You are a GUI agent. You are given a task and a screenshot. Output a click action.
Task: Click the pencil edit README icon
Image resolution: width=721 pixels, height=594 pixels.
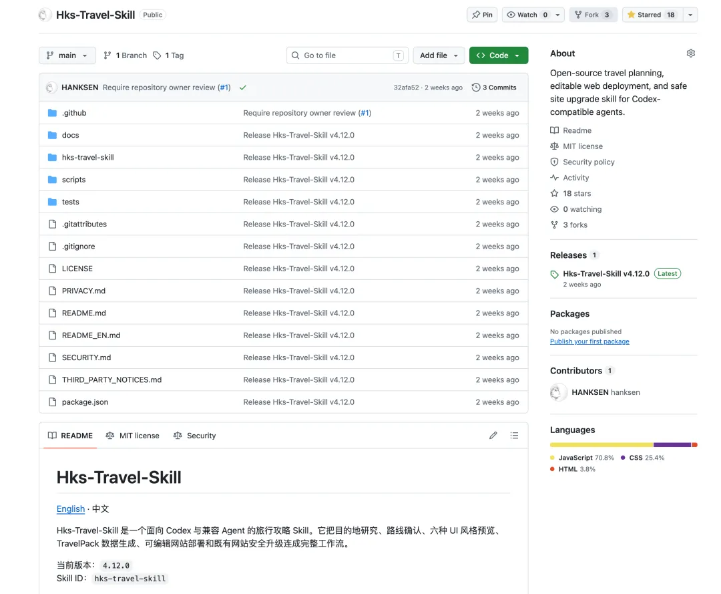tap(493, 435)
